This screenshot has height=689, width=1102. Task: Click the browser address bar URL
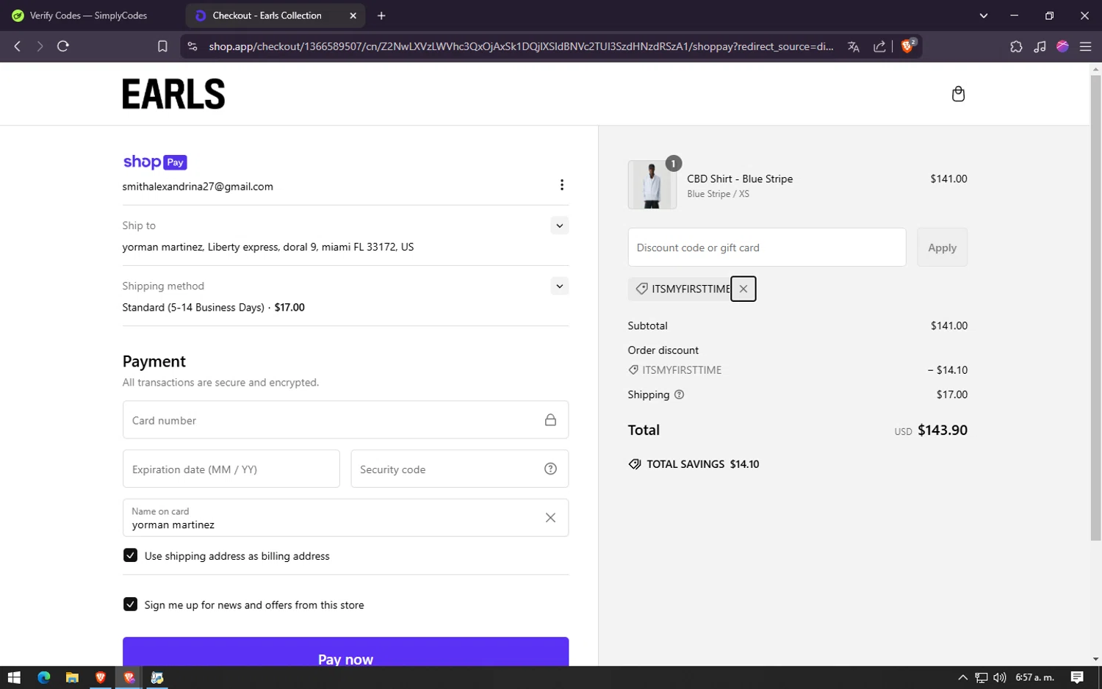pyautogui.click(x=521, y=46)
